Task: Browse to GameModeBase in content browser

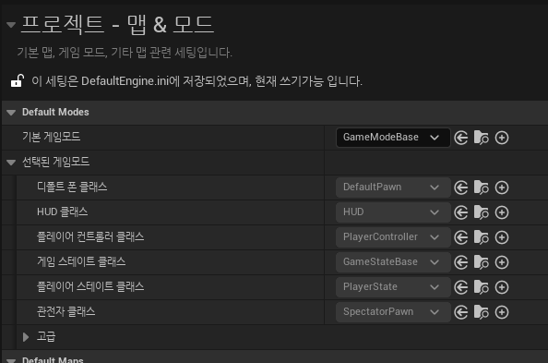Action: pos(482,138)
